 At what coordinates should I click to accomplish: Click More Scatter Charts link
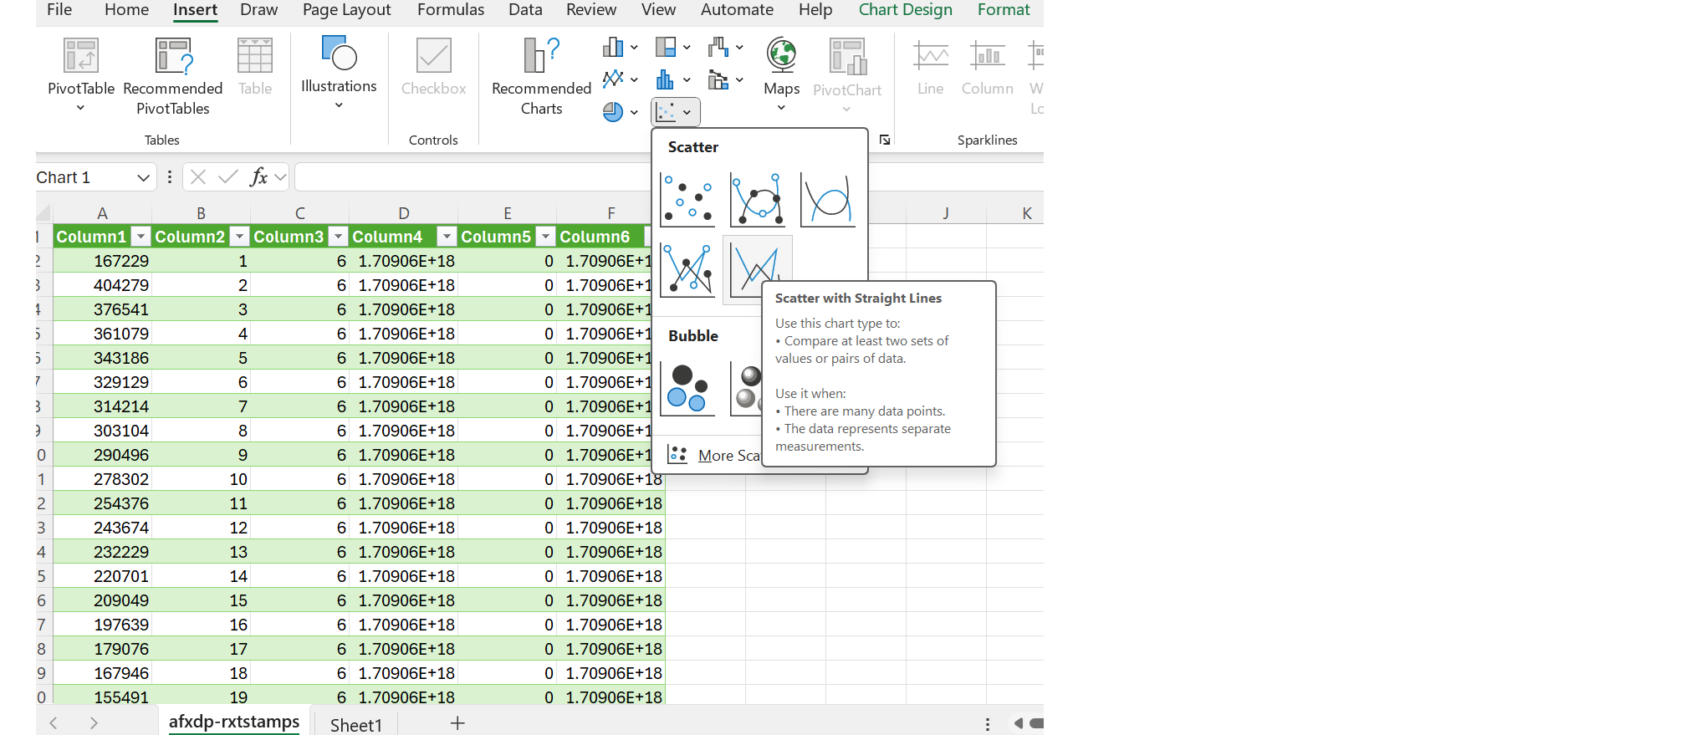[728, 456]
